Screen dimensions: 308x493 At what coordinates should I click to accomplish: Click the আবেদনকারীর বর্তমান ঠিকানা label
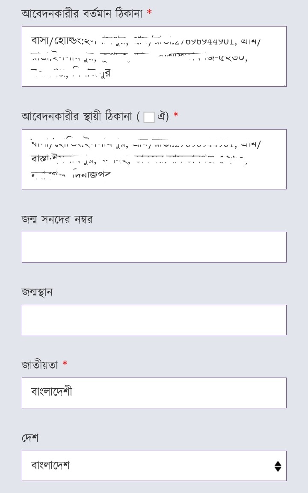82,14
